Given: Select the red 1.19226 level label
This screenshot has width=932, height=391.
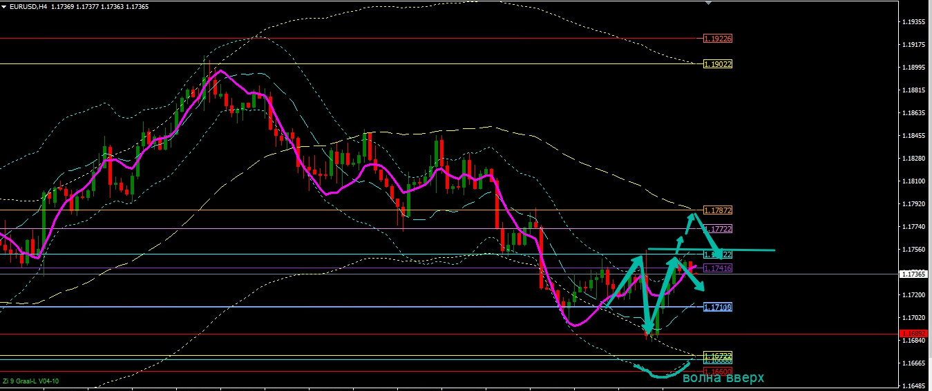Looking at the screenshot, I should coord(717,39).
